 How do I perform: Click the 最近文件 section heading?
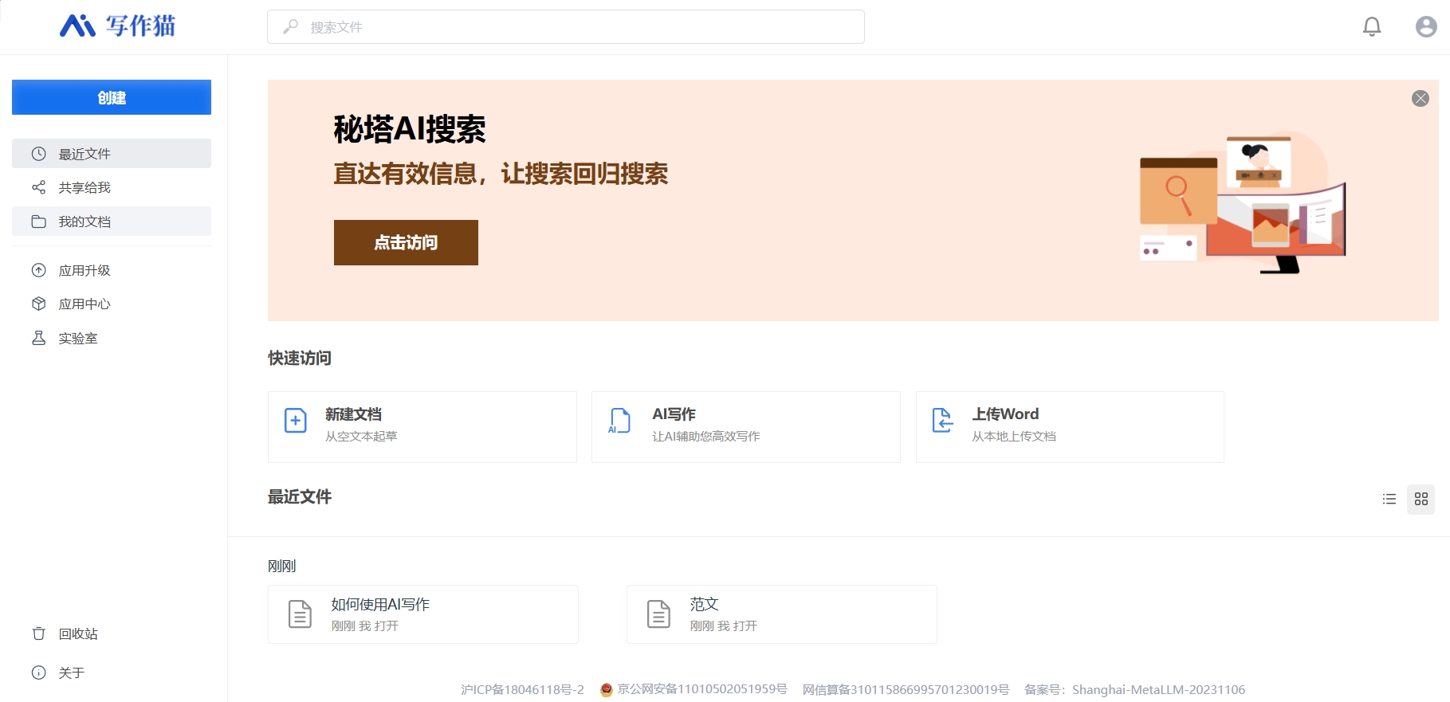[x=300, y=496]
